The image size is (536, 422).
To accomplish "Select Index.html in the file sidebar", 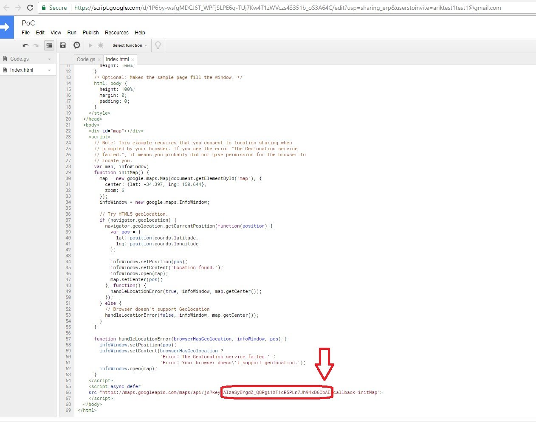I will 22,70.
